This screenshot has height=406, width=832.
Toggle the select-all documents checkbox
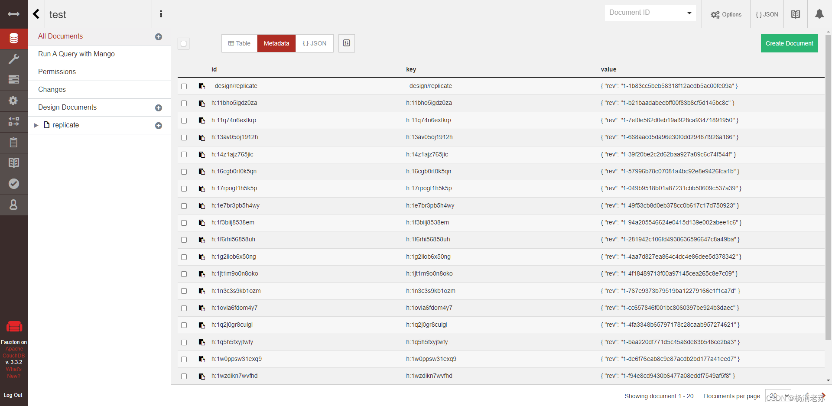184,43
